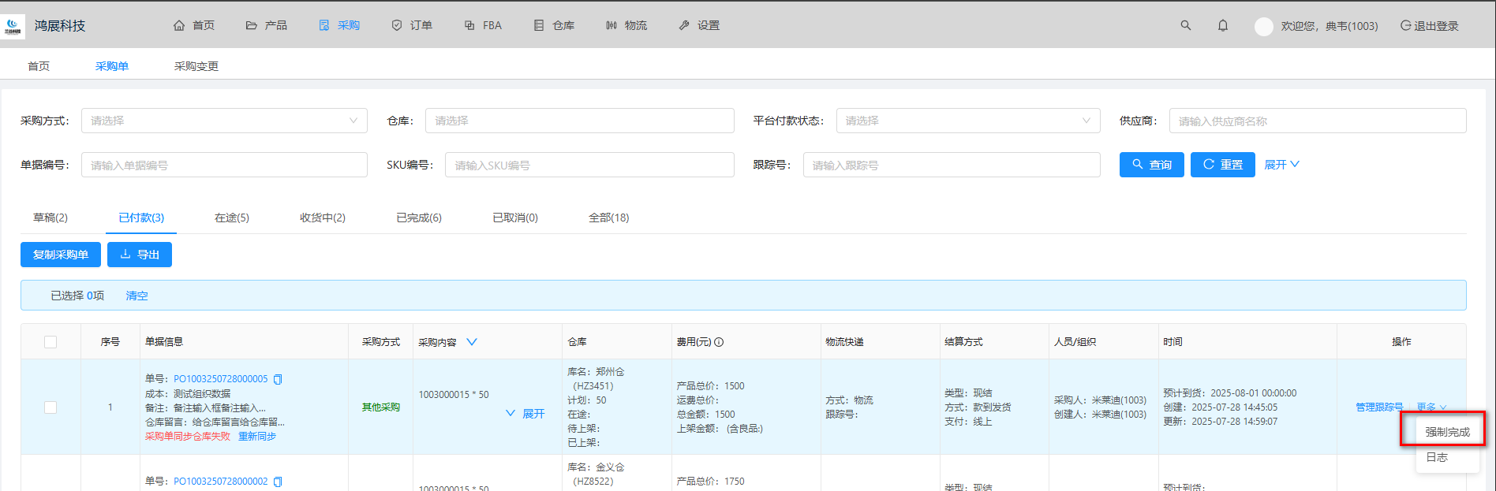Select 强制完成 from the dropdown menu
Screen dimensions: 1496x491
tap(1447, 432)
